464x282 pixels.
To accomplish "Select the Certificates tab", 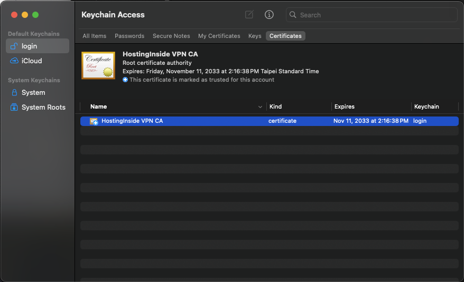I will tap(285, 36).
